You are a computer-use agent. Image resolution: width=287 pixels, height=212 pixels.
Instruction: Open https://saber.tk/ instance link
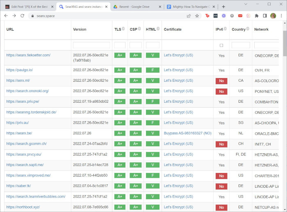point(19,186)
